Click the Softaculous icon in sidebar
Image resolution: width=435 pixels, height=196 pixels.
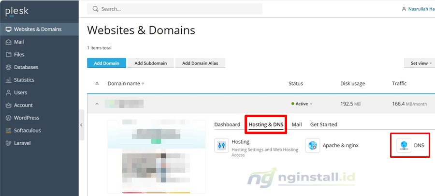coord(9,131)
